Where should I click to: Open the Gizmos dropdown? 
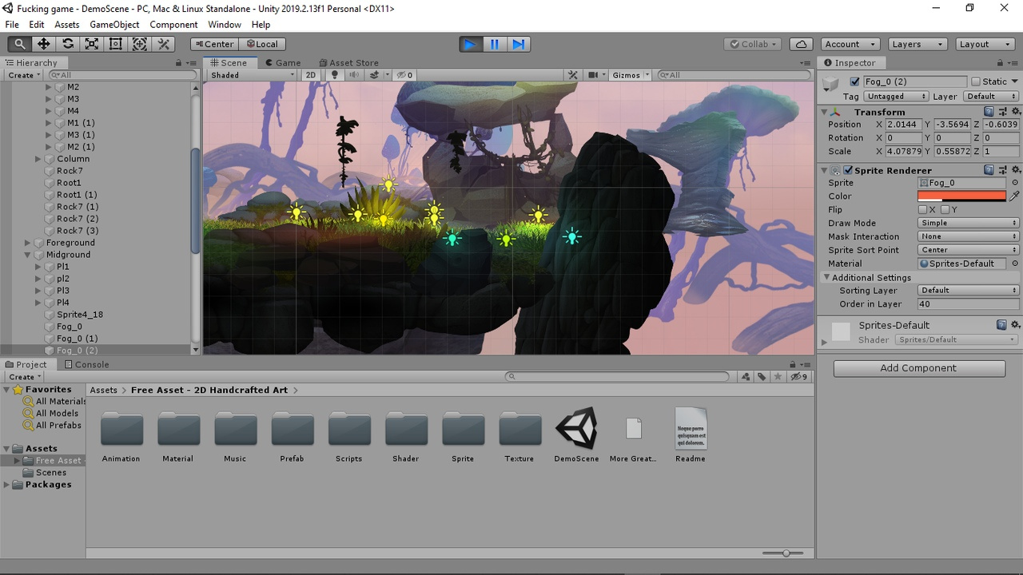630,75
